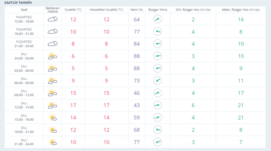Click the weather icon for Salı 06.00 - 09.00

click(52, 80)
